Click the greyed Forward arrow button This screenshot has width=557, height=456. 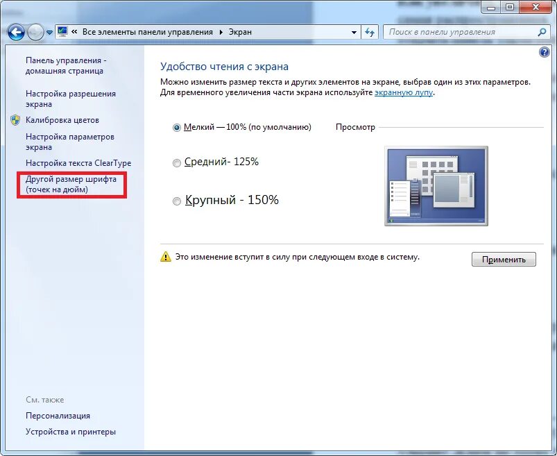click(35, 33)
